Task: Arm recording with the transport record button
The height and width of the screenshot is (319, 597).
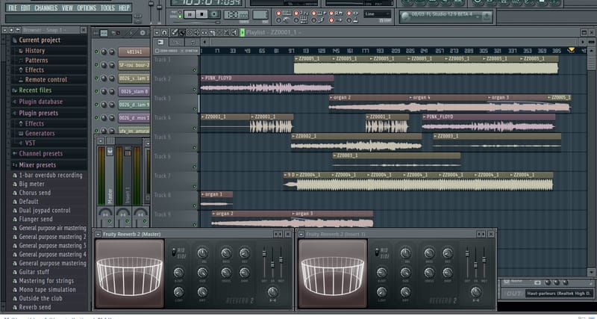Action: point(214,14)
